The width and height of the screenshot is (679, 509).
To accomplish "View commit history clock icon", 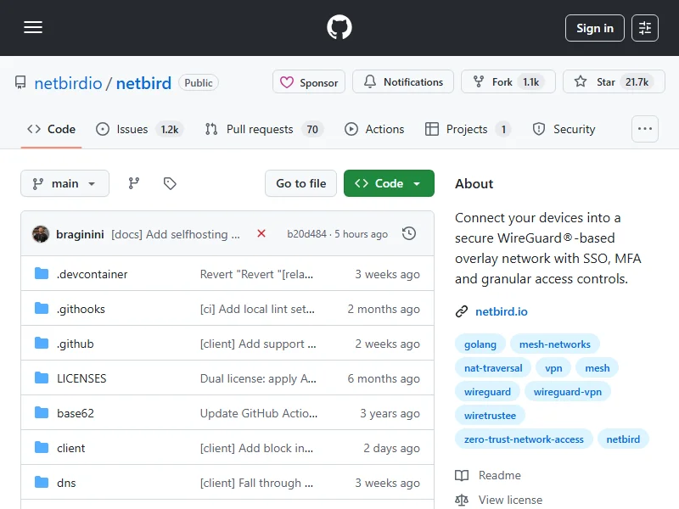I will (409, 233).
